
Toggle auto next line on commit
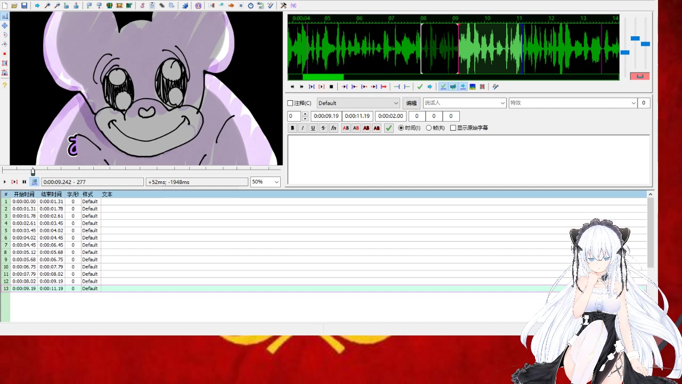click(453, 86)
